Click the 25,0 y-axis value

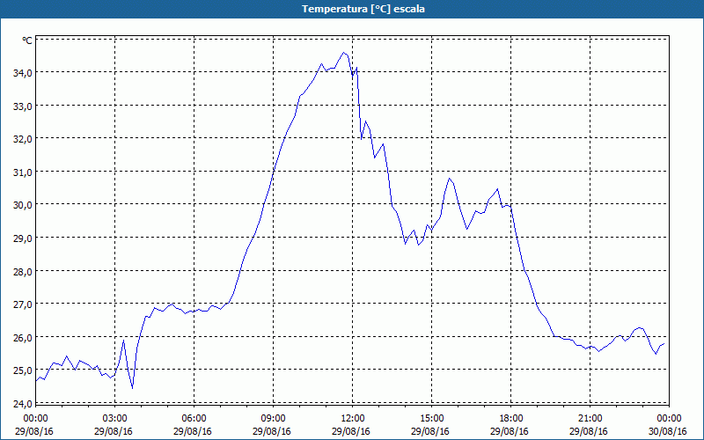23,370
